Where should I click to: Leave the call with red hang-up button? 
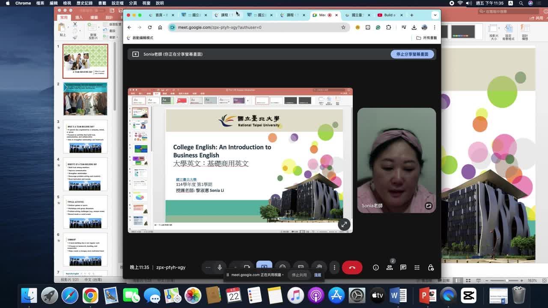click(x=352, y=267)
